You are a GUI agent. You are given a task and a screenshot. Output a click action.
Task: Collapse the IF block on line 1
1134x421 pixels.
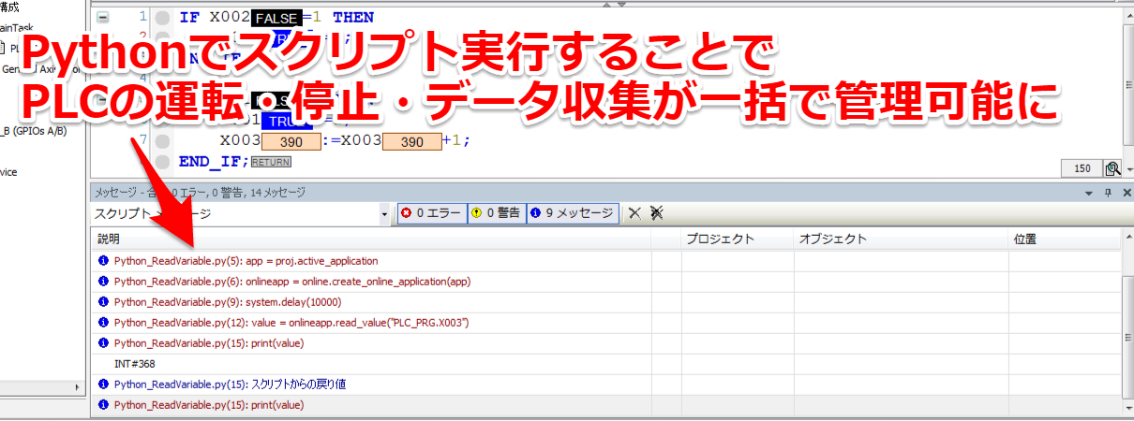click(x=102, y=18)
